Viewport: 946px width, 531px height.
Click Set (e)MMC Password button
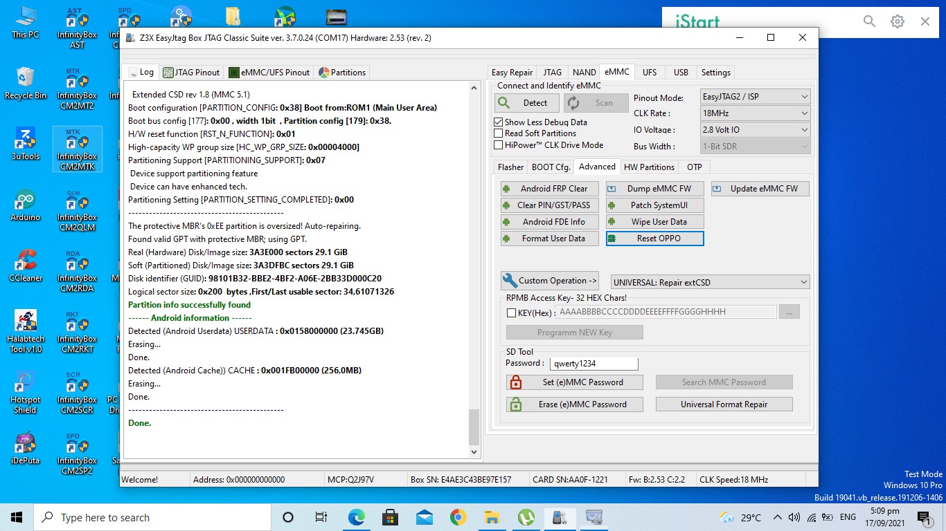pos(575,382)
